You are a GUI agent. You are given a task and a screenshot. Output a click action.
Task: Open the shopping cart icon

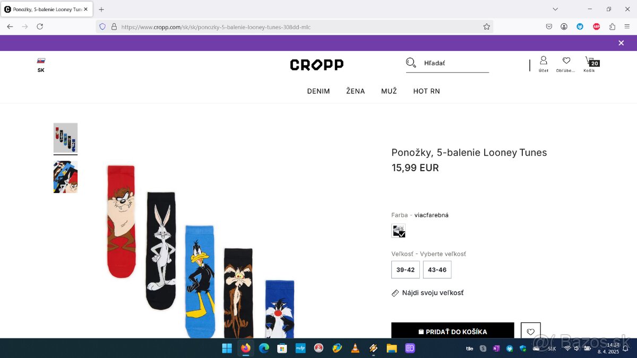589,61
